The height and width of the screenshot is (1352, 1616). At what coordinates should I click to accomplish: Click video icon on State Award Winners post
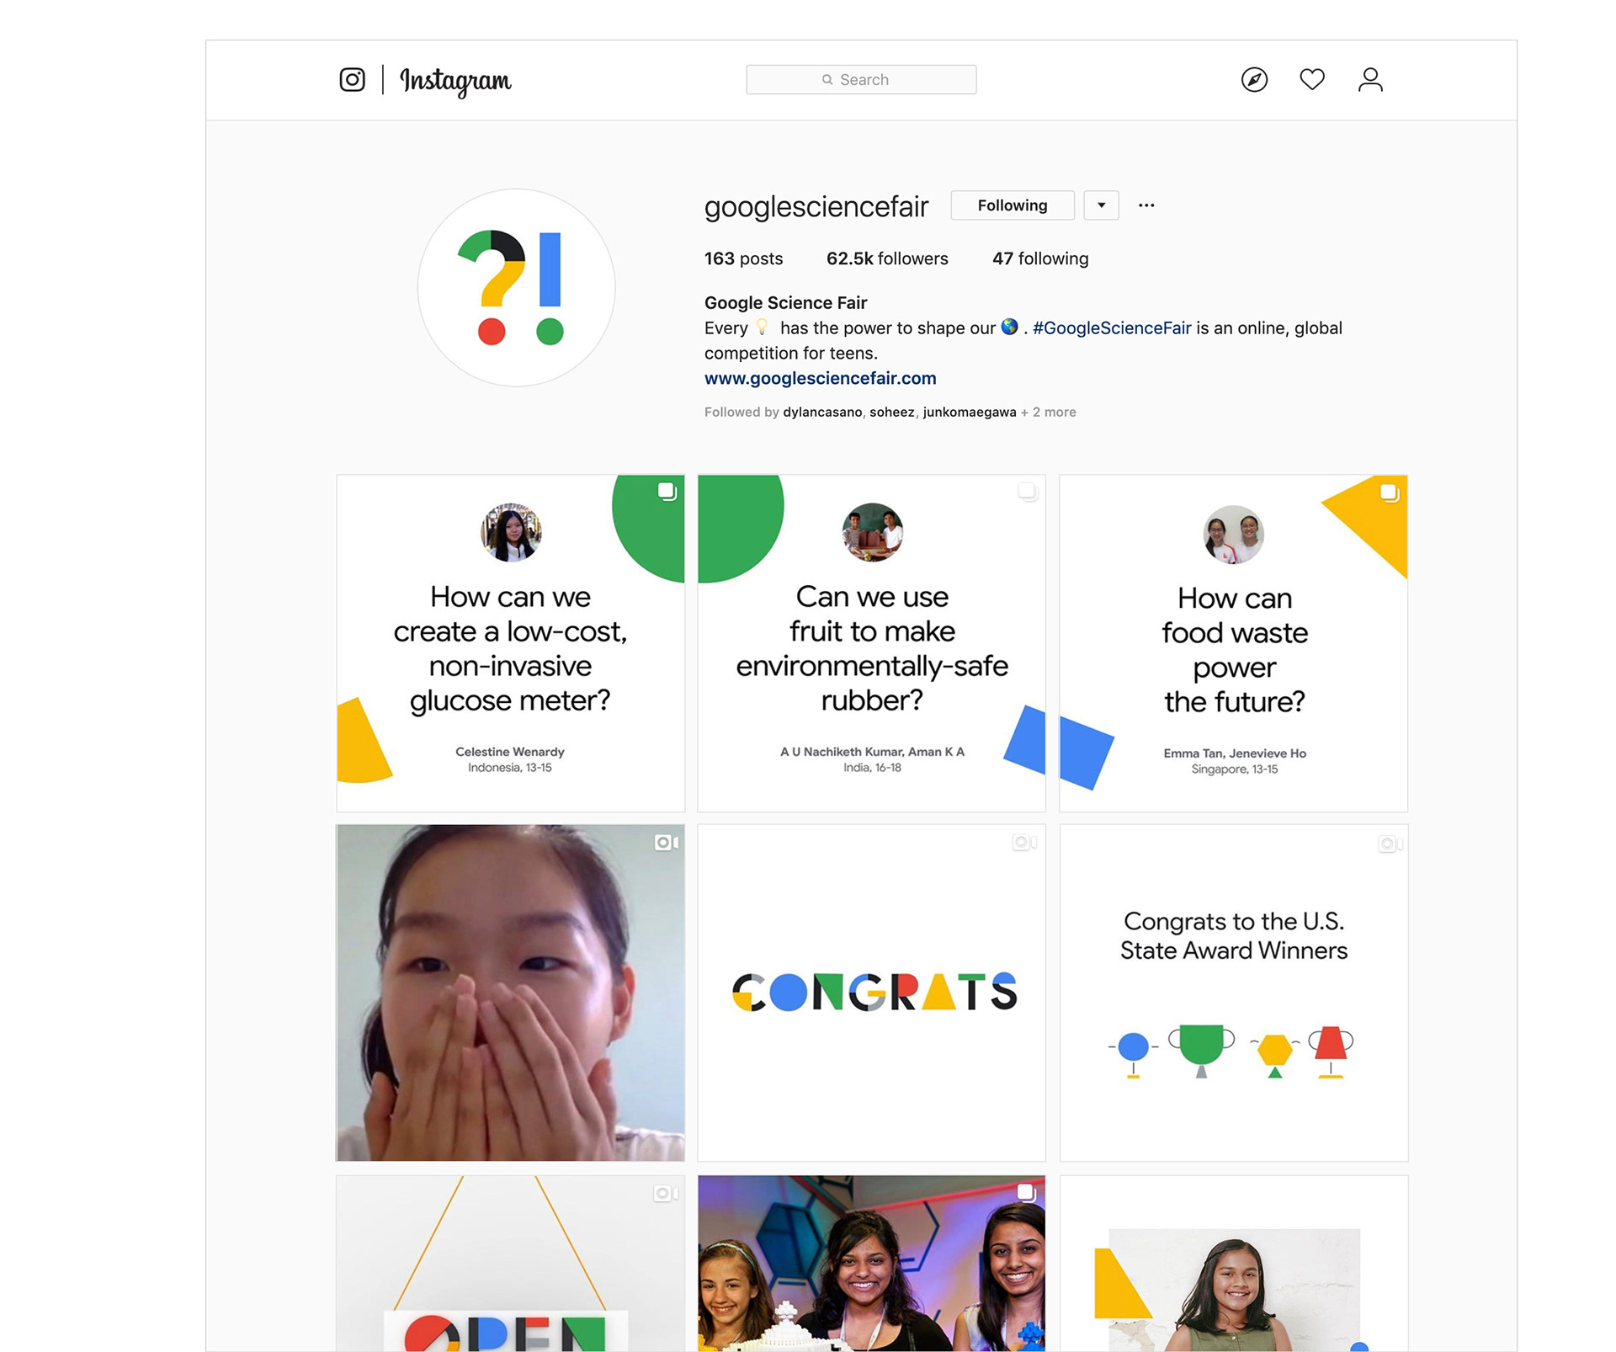1390,844
